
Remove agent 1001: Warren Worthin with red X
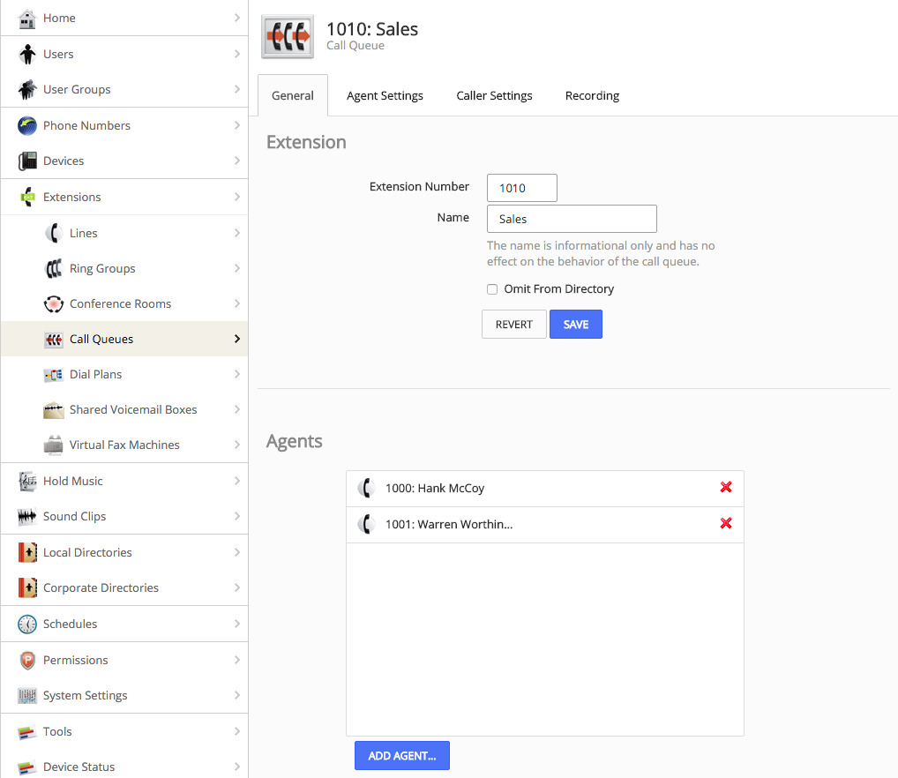(726, 523)
